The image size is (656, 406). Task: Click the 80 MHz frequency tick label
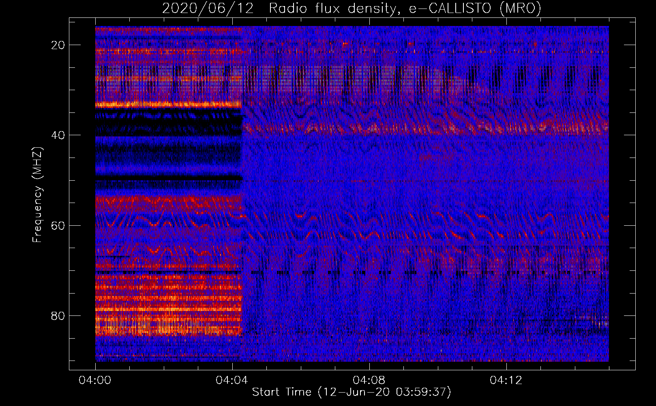click(x=58, y=315)
